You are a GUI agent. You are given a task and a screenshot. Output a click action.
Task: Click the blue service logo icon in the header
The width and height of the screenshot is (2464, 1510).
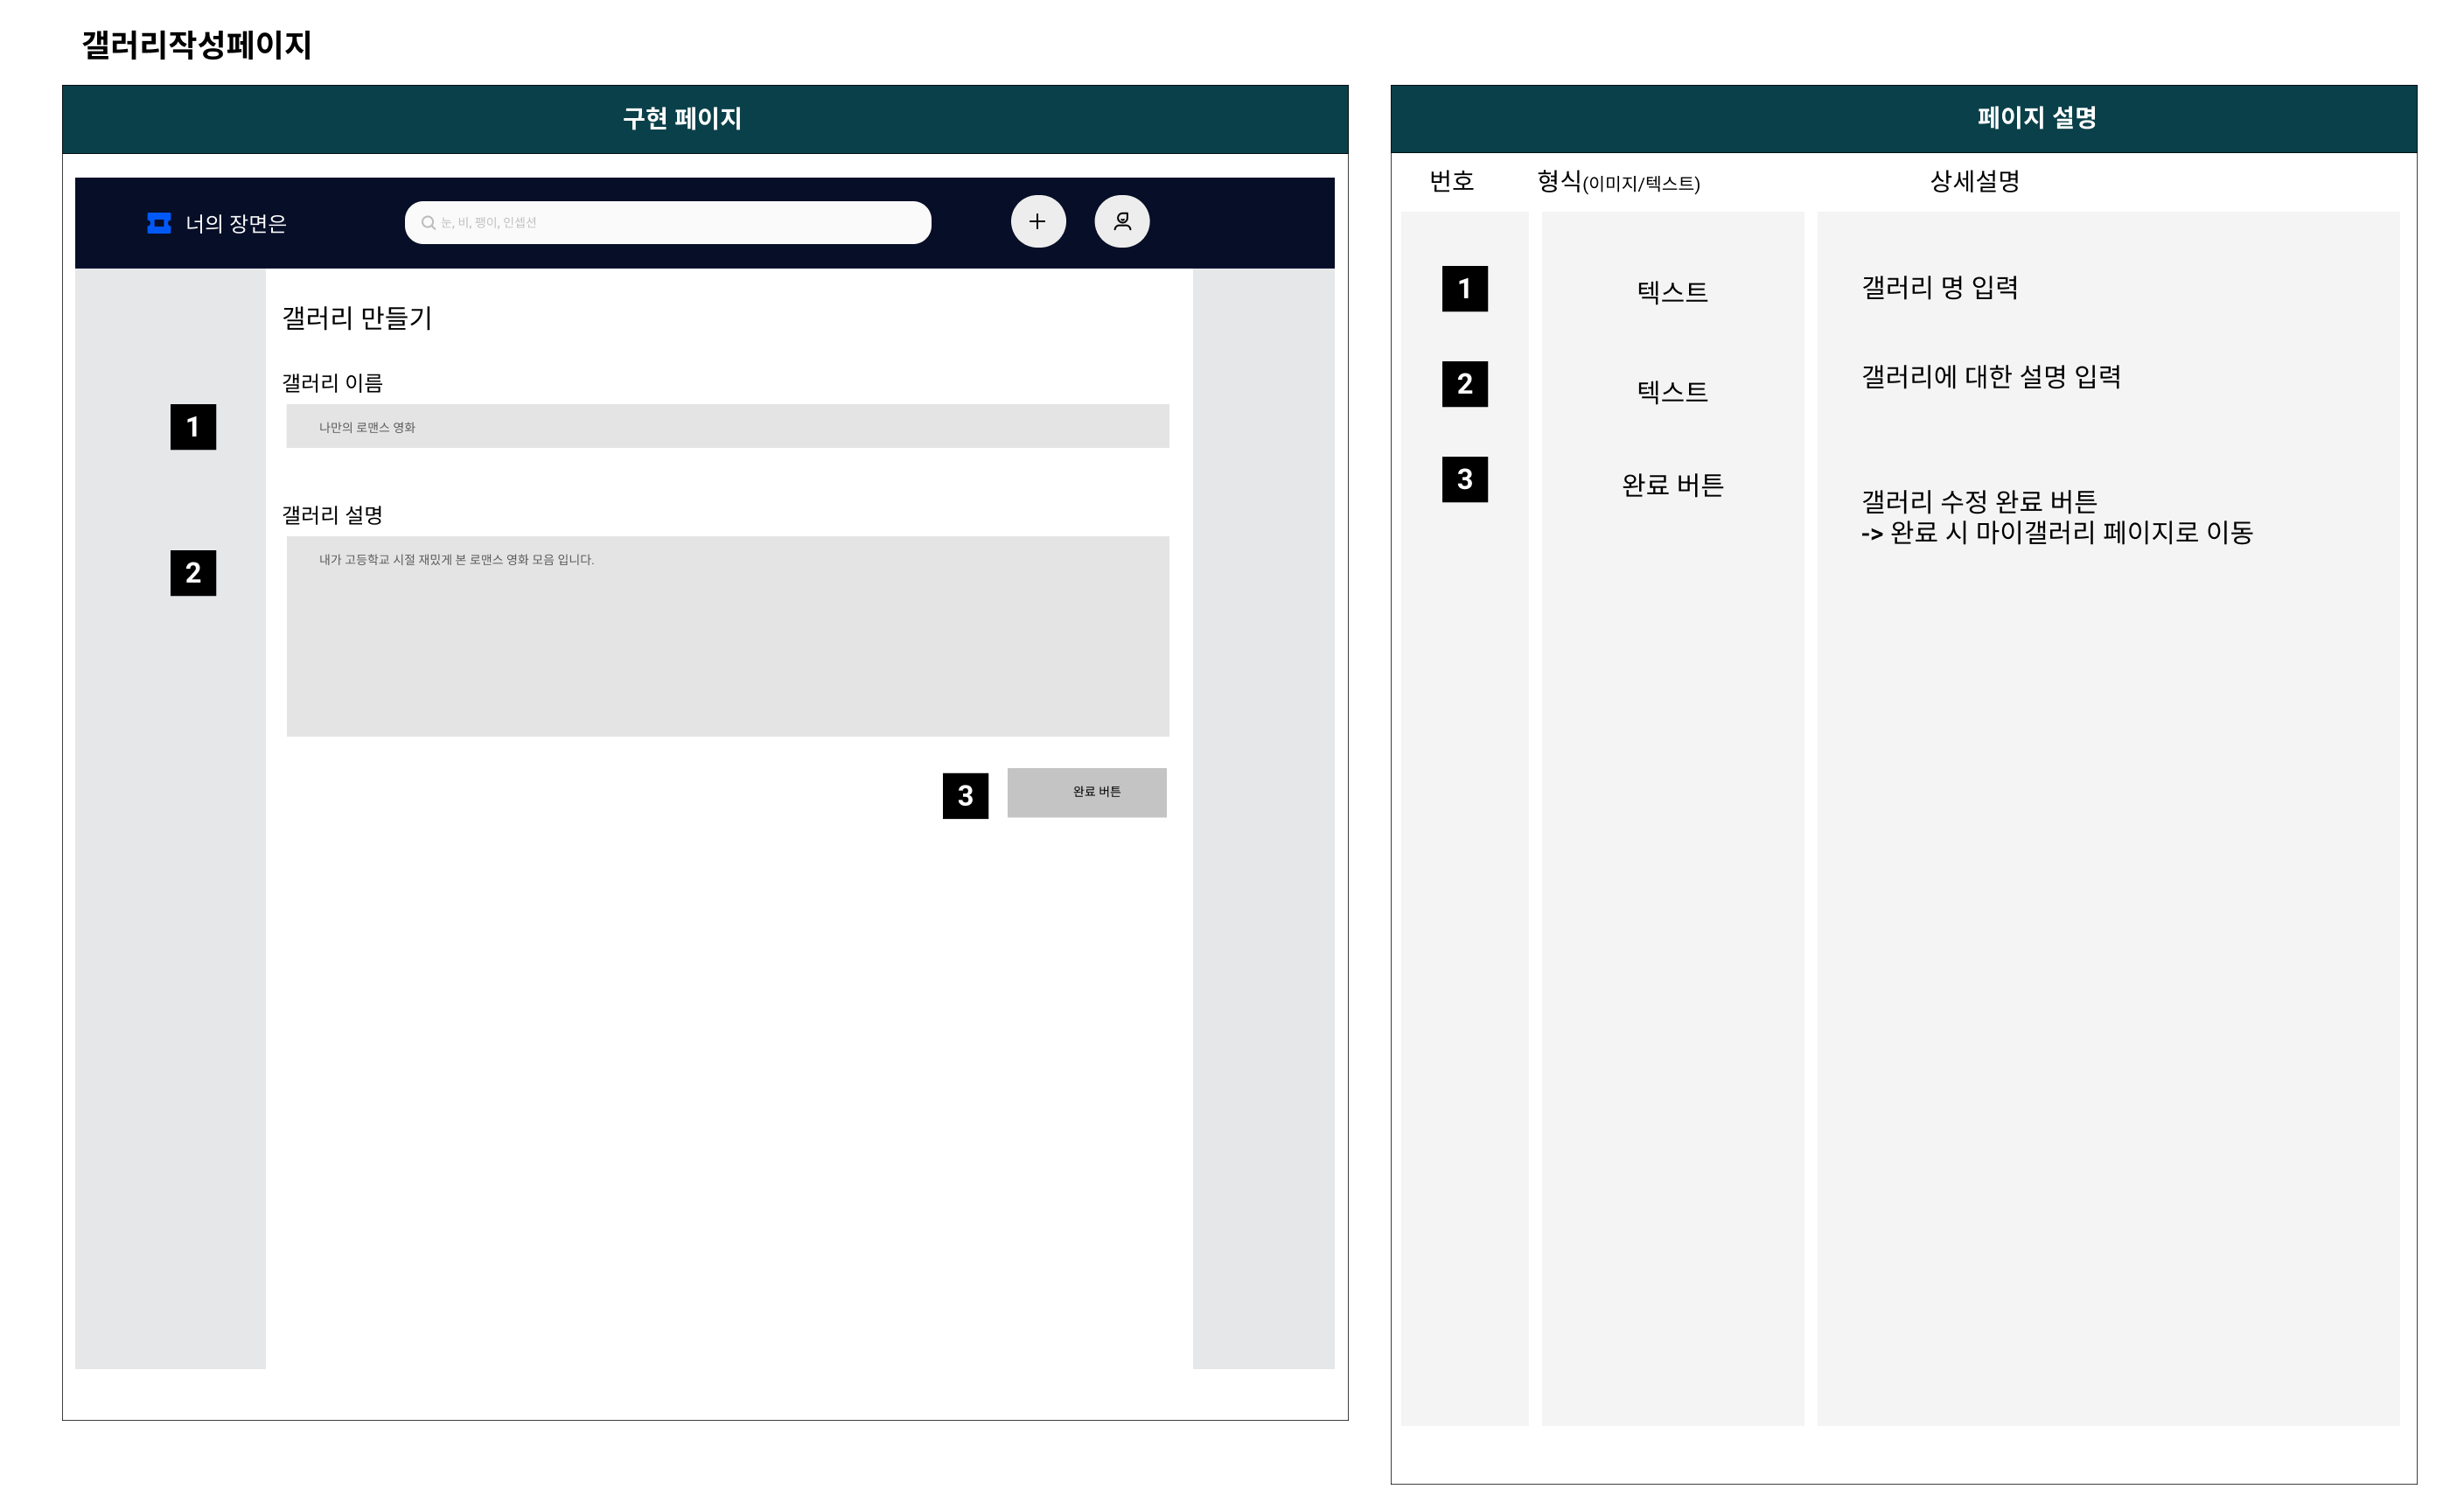click(x=158, y=222)
